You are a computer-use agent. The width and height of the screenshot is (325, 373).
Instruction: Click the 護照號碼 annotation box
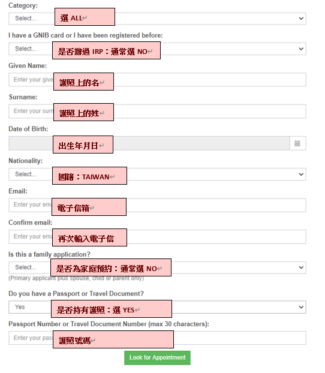tap(113, 339)
